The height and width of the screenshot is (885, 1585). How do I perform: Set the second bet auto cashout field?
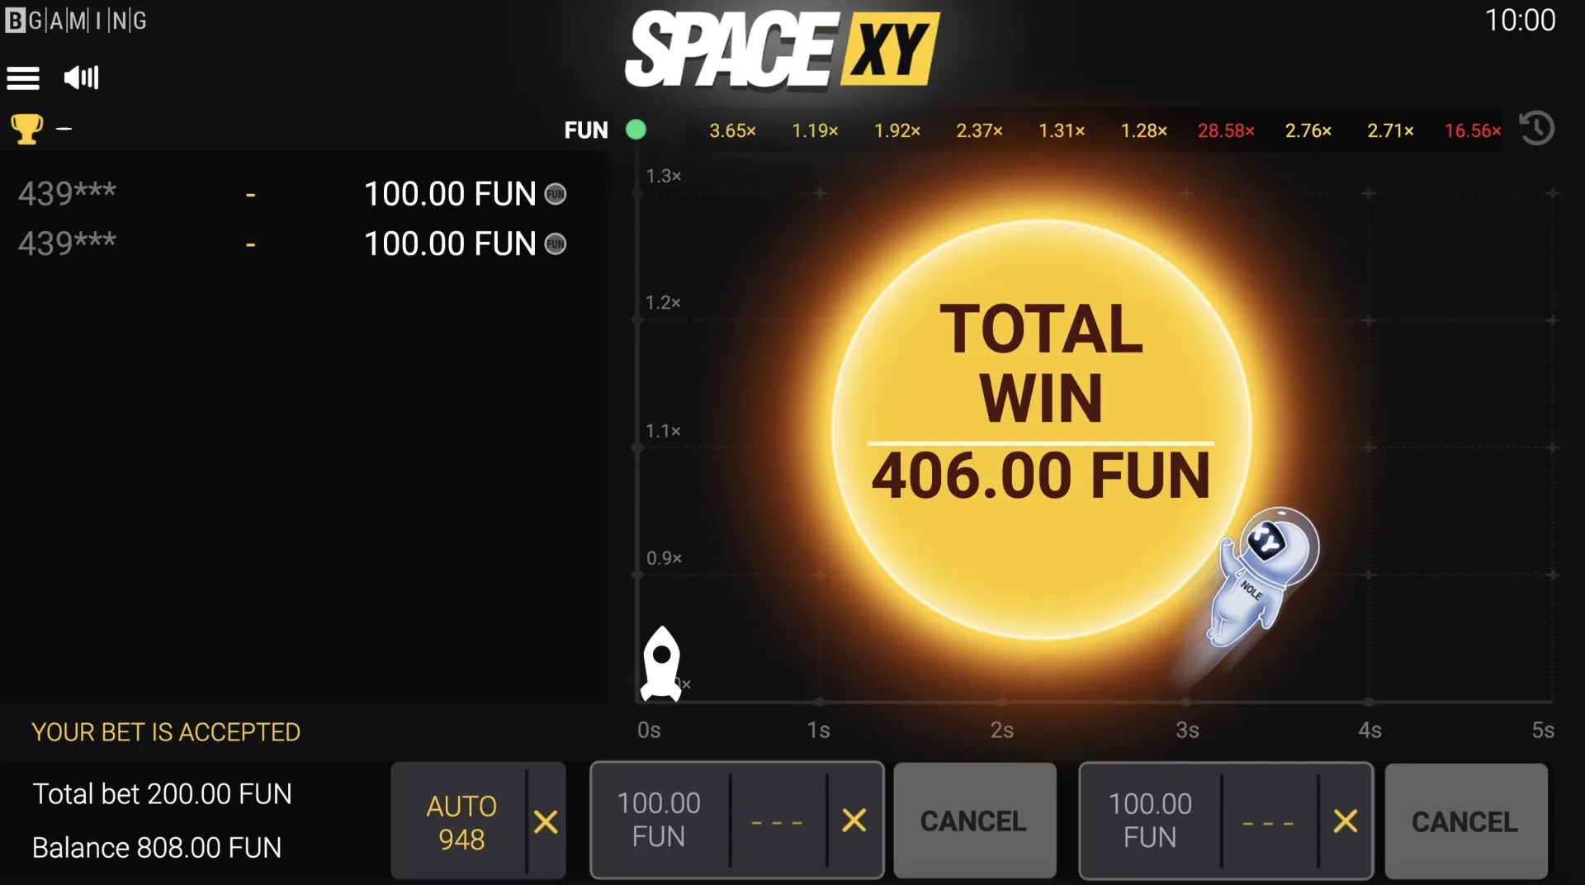(x=1268, y=822)
